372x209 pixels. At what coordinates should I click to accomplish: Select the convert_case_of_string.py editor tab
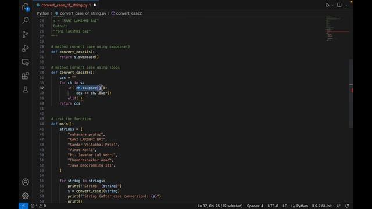click(66, 5)
